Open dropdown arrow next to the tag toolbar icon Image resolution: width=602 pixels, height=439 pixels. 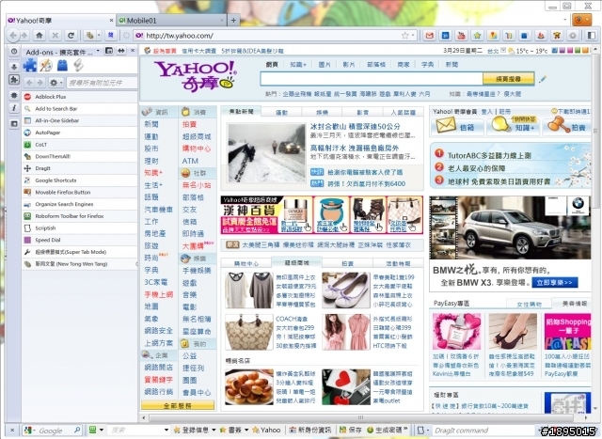[98, 36]
